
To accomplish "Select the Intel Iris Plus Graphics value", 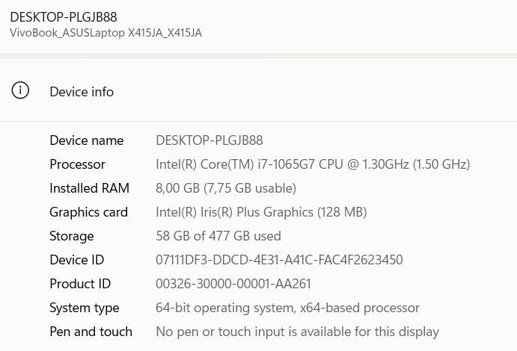I will [x=261, y=212].
